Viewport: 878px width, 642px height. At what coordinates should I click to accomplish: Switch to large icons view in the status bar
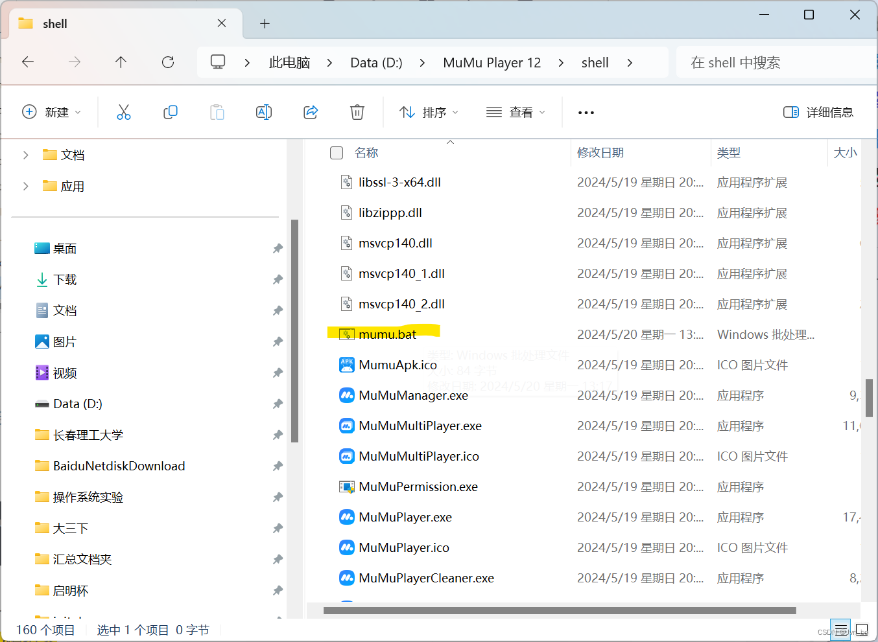pyautogui.click(x=862, y=629)
